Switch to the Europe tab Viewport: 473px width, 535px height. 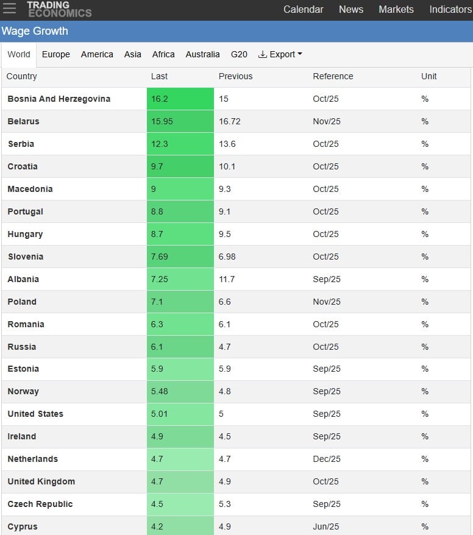(56, 54)
